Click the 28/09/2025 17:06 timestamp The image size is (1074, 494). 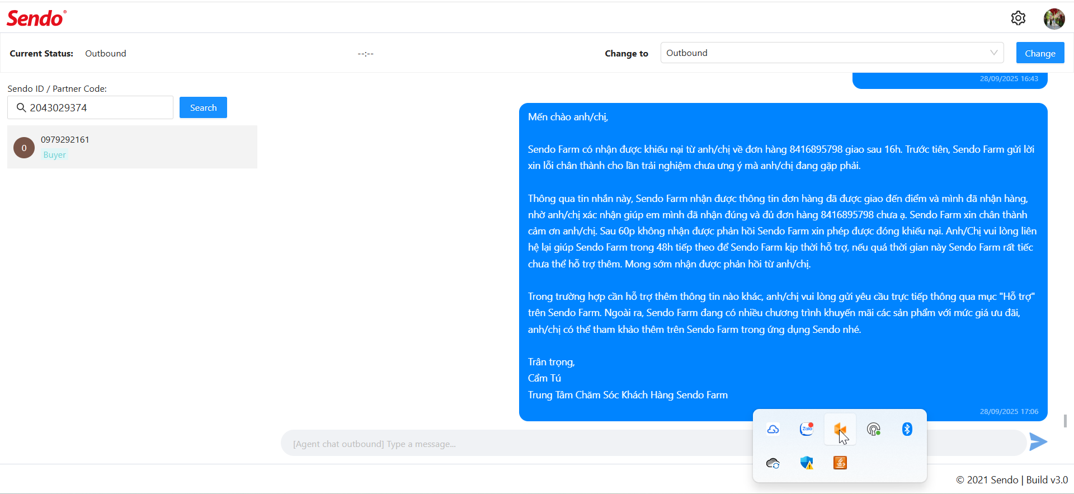coord(1009,411)
